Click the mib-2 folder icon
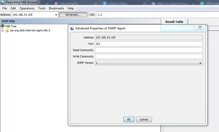The height and width of the screenshot is (132, 219). click(x=7, y=31)
